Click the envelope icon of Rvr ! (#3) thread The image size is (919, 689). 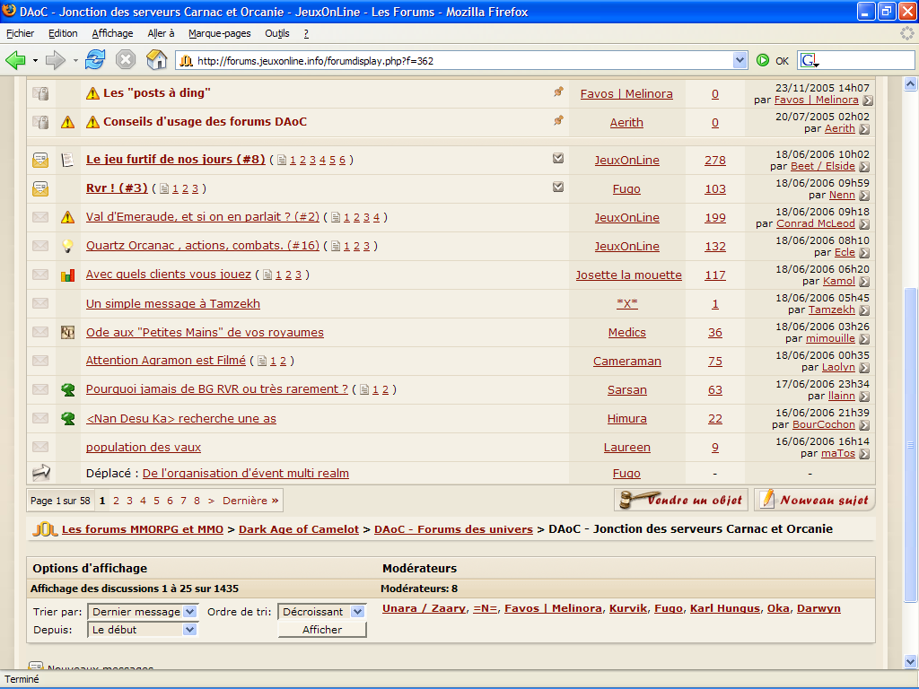click(x=40, y=188)
